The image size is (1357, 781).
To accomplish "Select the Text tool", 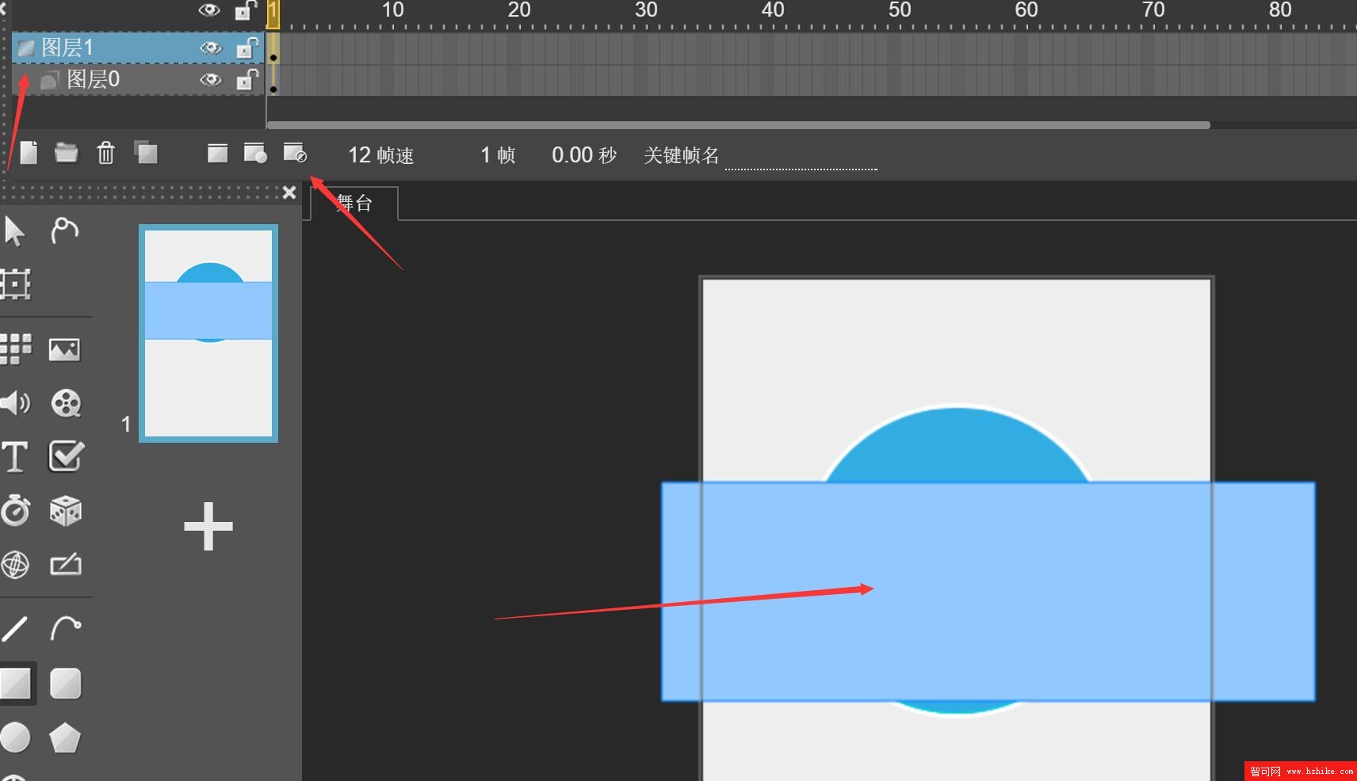I will click(x=15, y=457).
